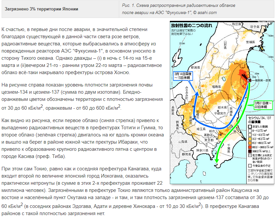
Task: Click the "福島県" prefecture label
Action: pyautogui.click(x=217, y=87)
